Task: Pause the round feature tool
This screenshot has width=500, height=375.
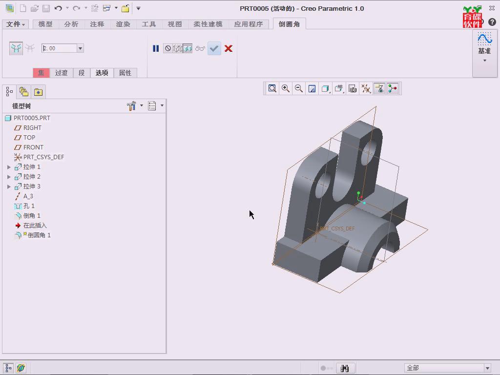Action: point(156,48)
